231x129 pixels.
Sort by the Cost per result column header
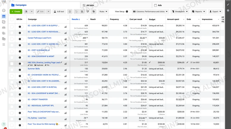[x=136, y=19]
